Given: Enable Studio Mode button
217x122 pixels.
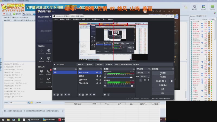Looking at the screenshot, I should click(x=162, y=85).
